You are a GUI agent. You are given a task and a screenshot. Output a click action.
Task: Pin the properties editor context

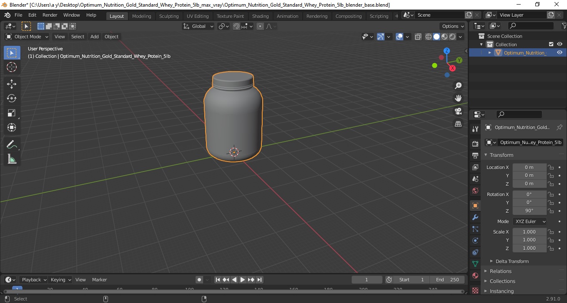point(559,127)
